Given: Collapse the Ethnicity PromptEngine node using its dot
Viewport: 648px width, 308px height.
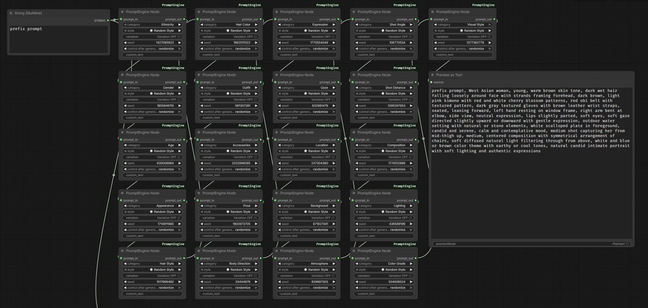Looking at the screenshot, I should click(x=123, y=11).
